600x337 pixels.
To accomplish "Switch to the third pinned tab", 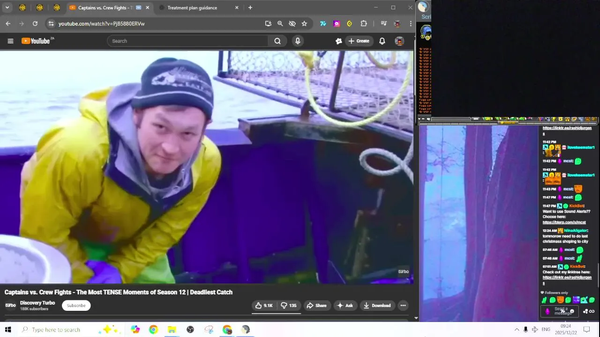I will pos(57,7).
